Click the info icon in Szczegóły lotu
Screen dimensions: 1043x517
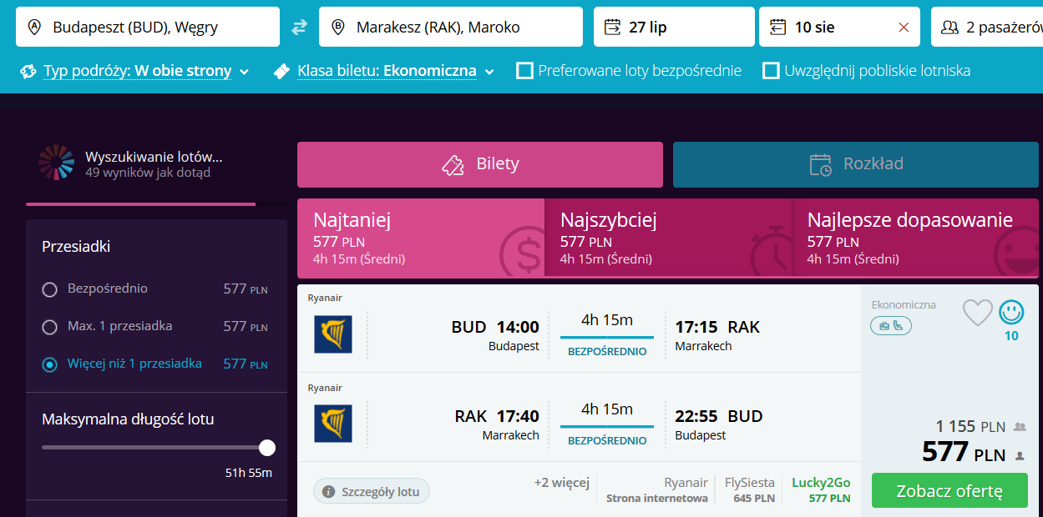click(329, 491)
